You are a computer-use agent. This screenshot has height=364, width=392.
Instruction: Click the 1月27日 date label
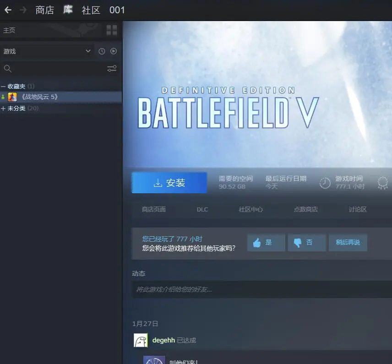(145, 324)
